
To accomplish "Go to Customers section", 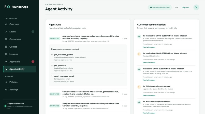I will tap(20, 39).
